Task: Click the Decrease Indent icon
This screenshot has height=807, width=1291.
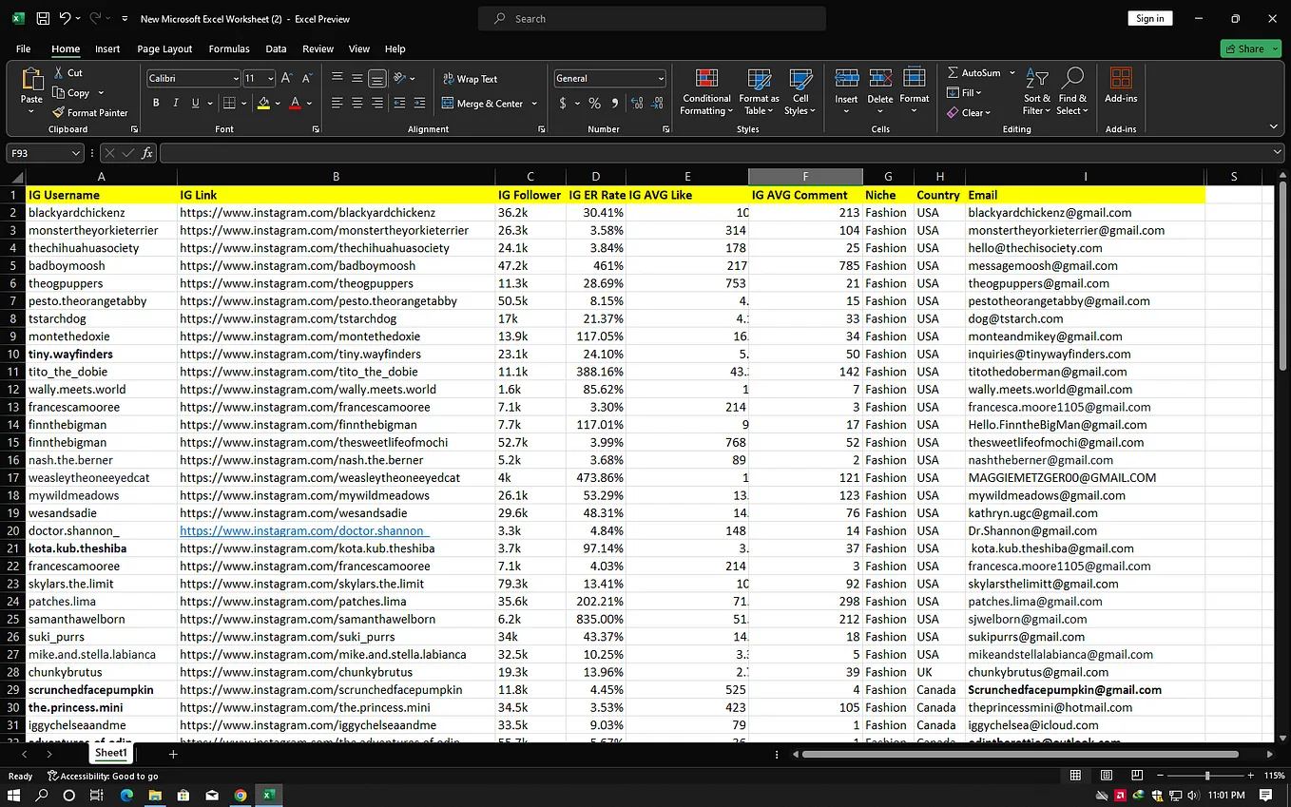Action: [x=399, y=103]
